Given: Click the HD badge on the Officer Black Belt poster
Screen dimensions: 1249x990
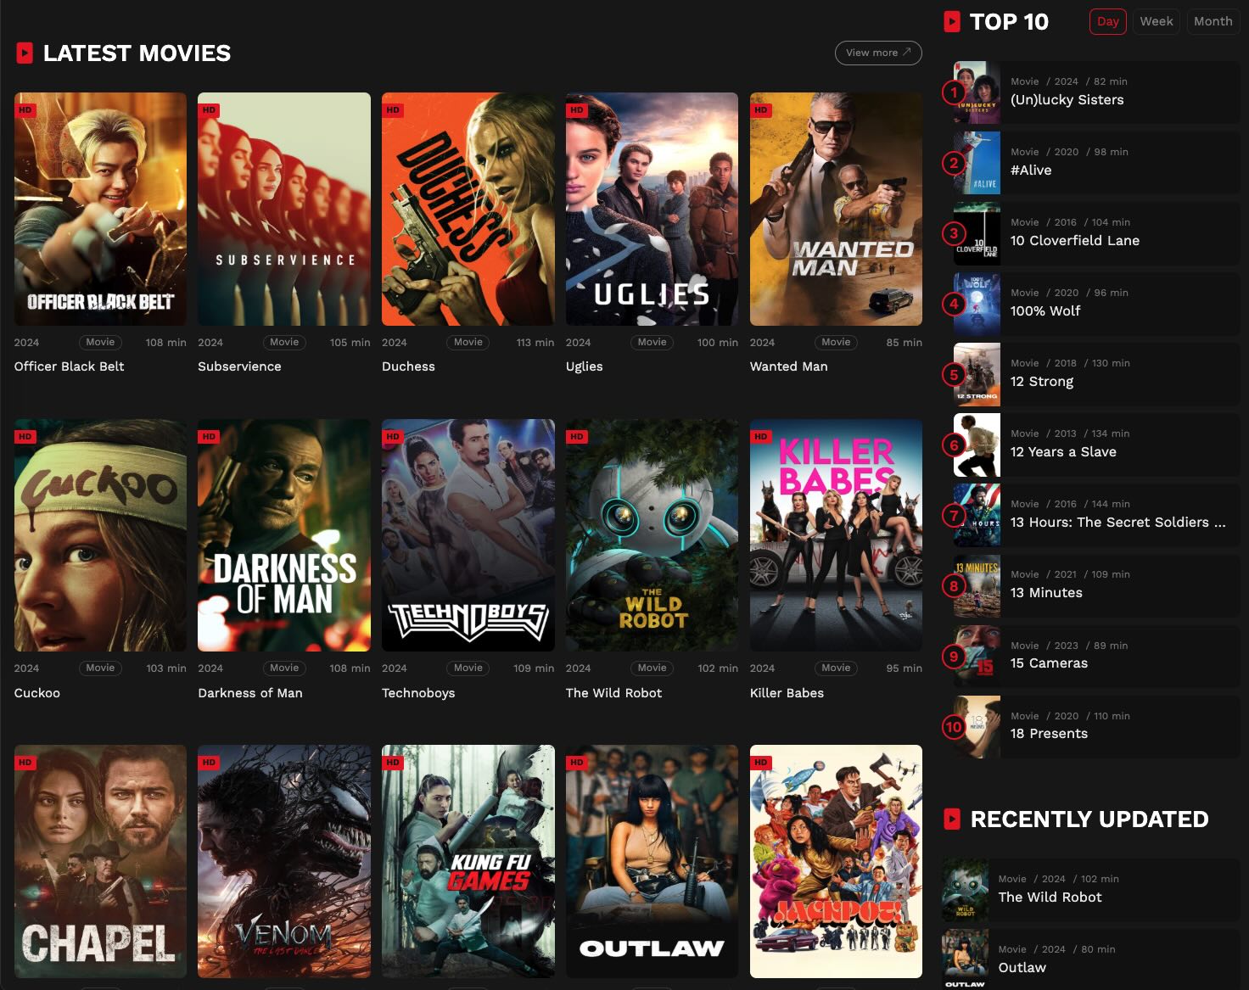Looking at the screenshot, I should coord(25,110).
